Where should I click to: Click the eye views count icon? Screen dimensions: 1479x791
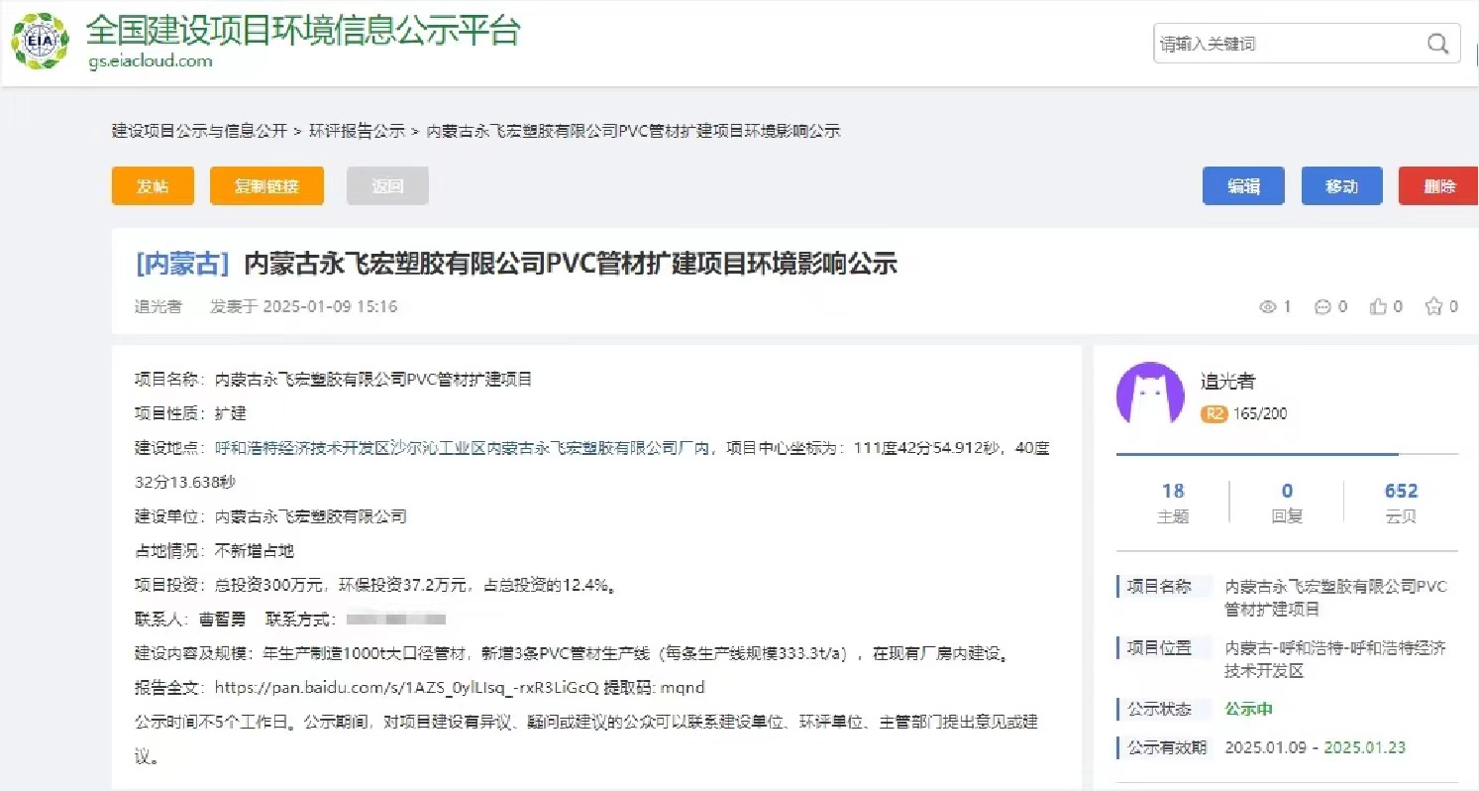coord(1267,307)
